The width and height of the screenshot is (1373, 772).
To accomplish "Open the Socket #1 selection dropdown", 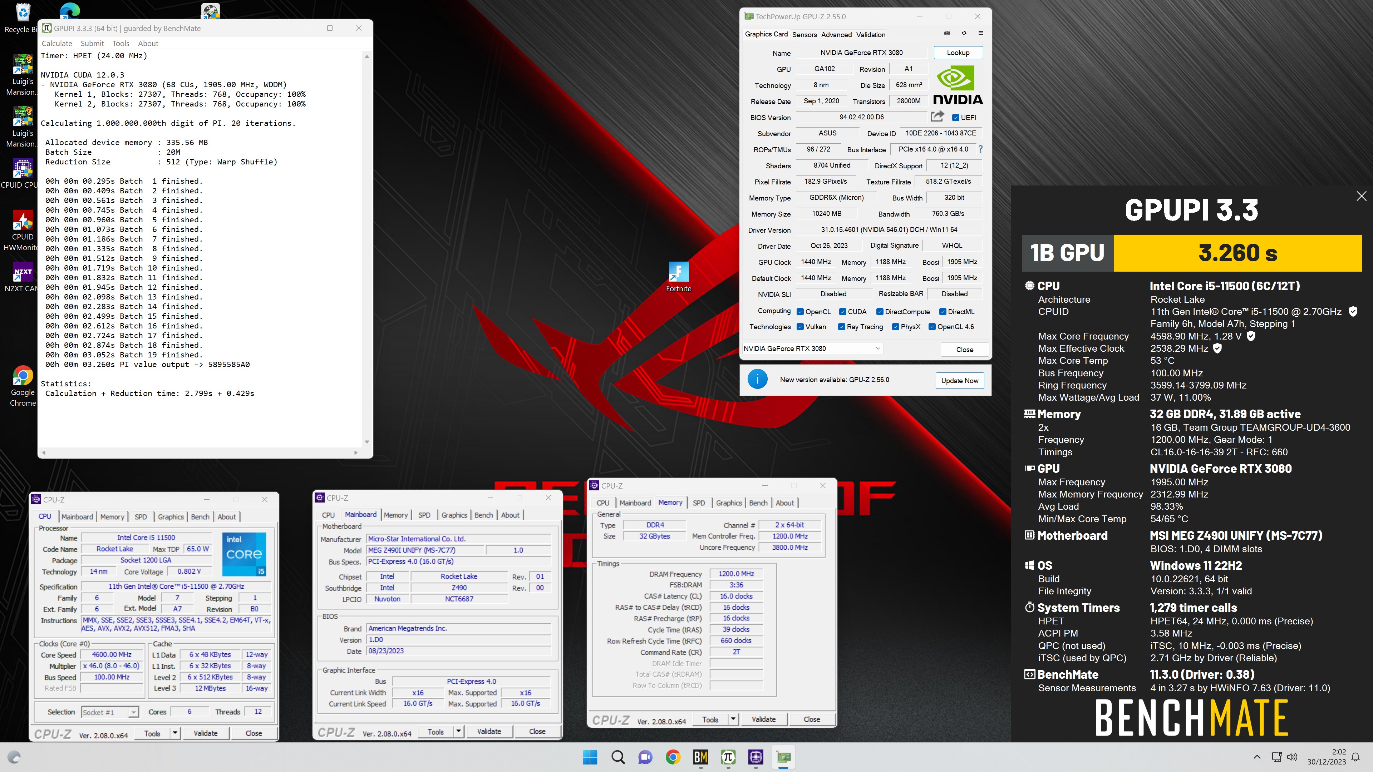I will (110, 712).
